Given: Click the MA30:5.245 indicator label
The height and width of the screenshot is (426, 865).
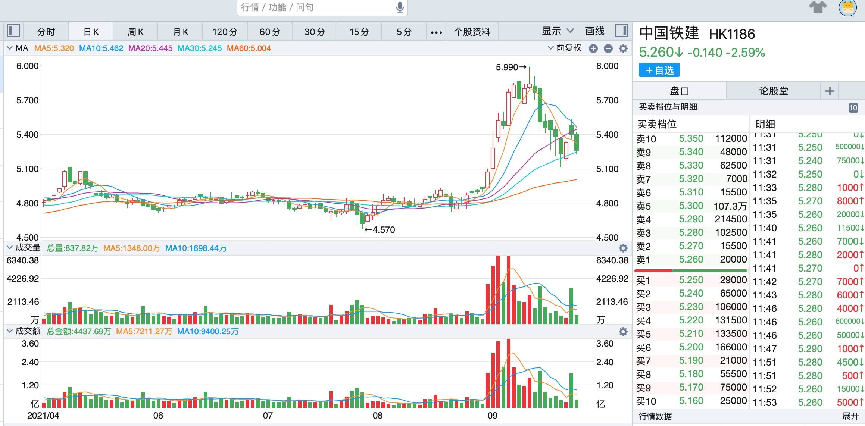Looking at the screenshot, I should pyautogui.click(x=200, y=48).
